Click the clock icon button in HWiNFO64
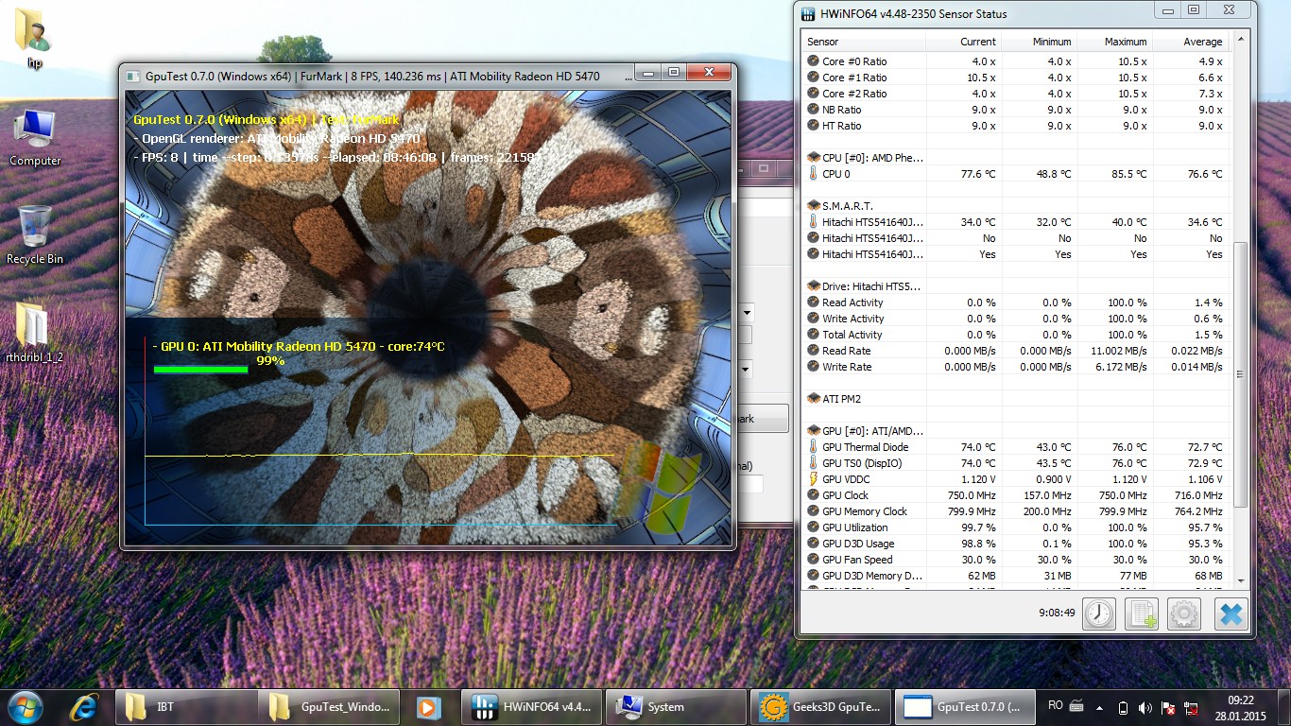The height and width of the screenshot is (726, 1291). tap(1099, 614)
